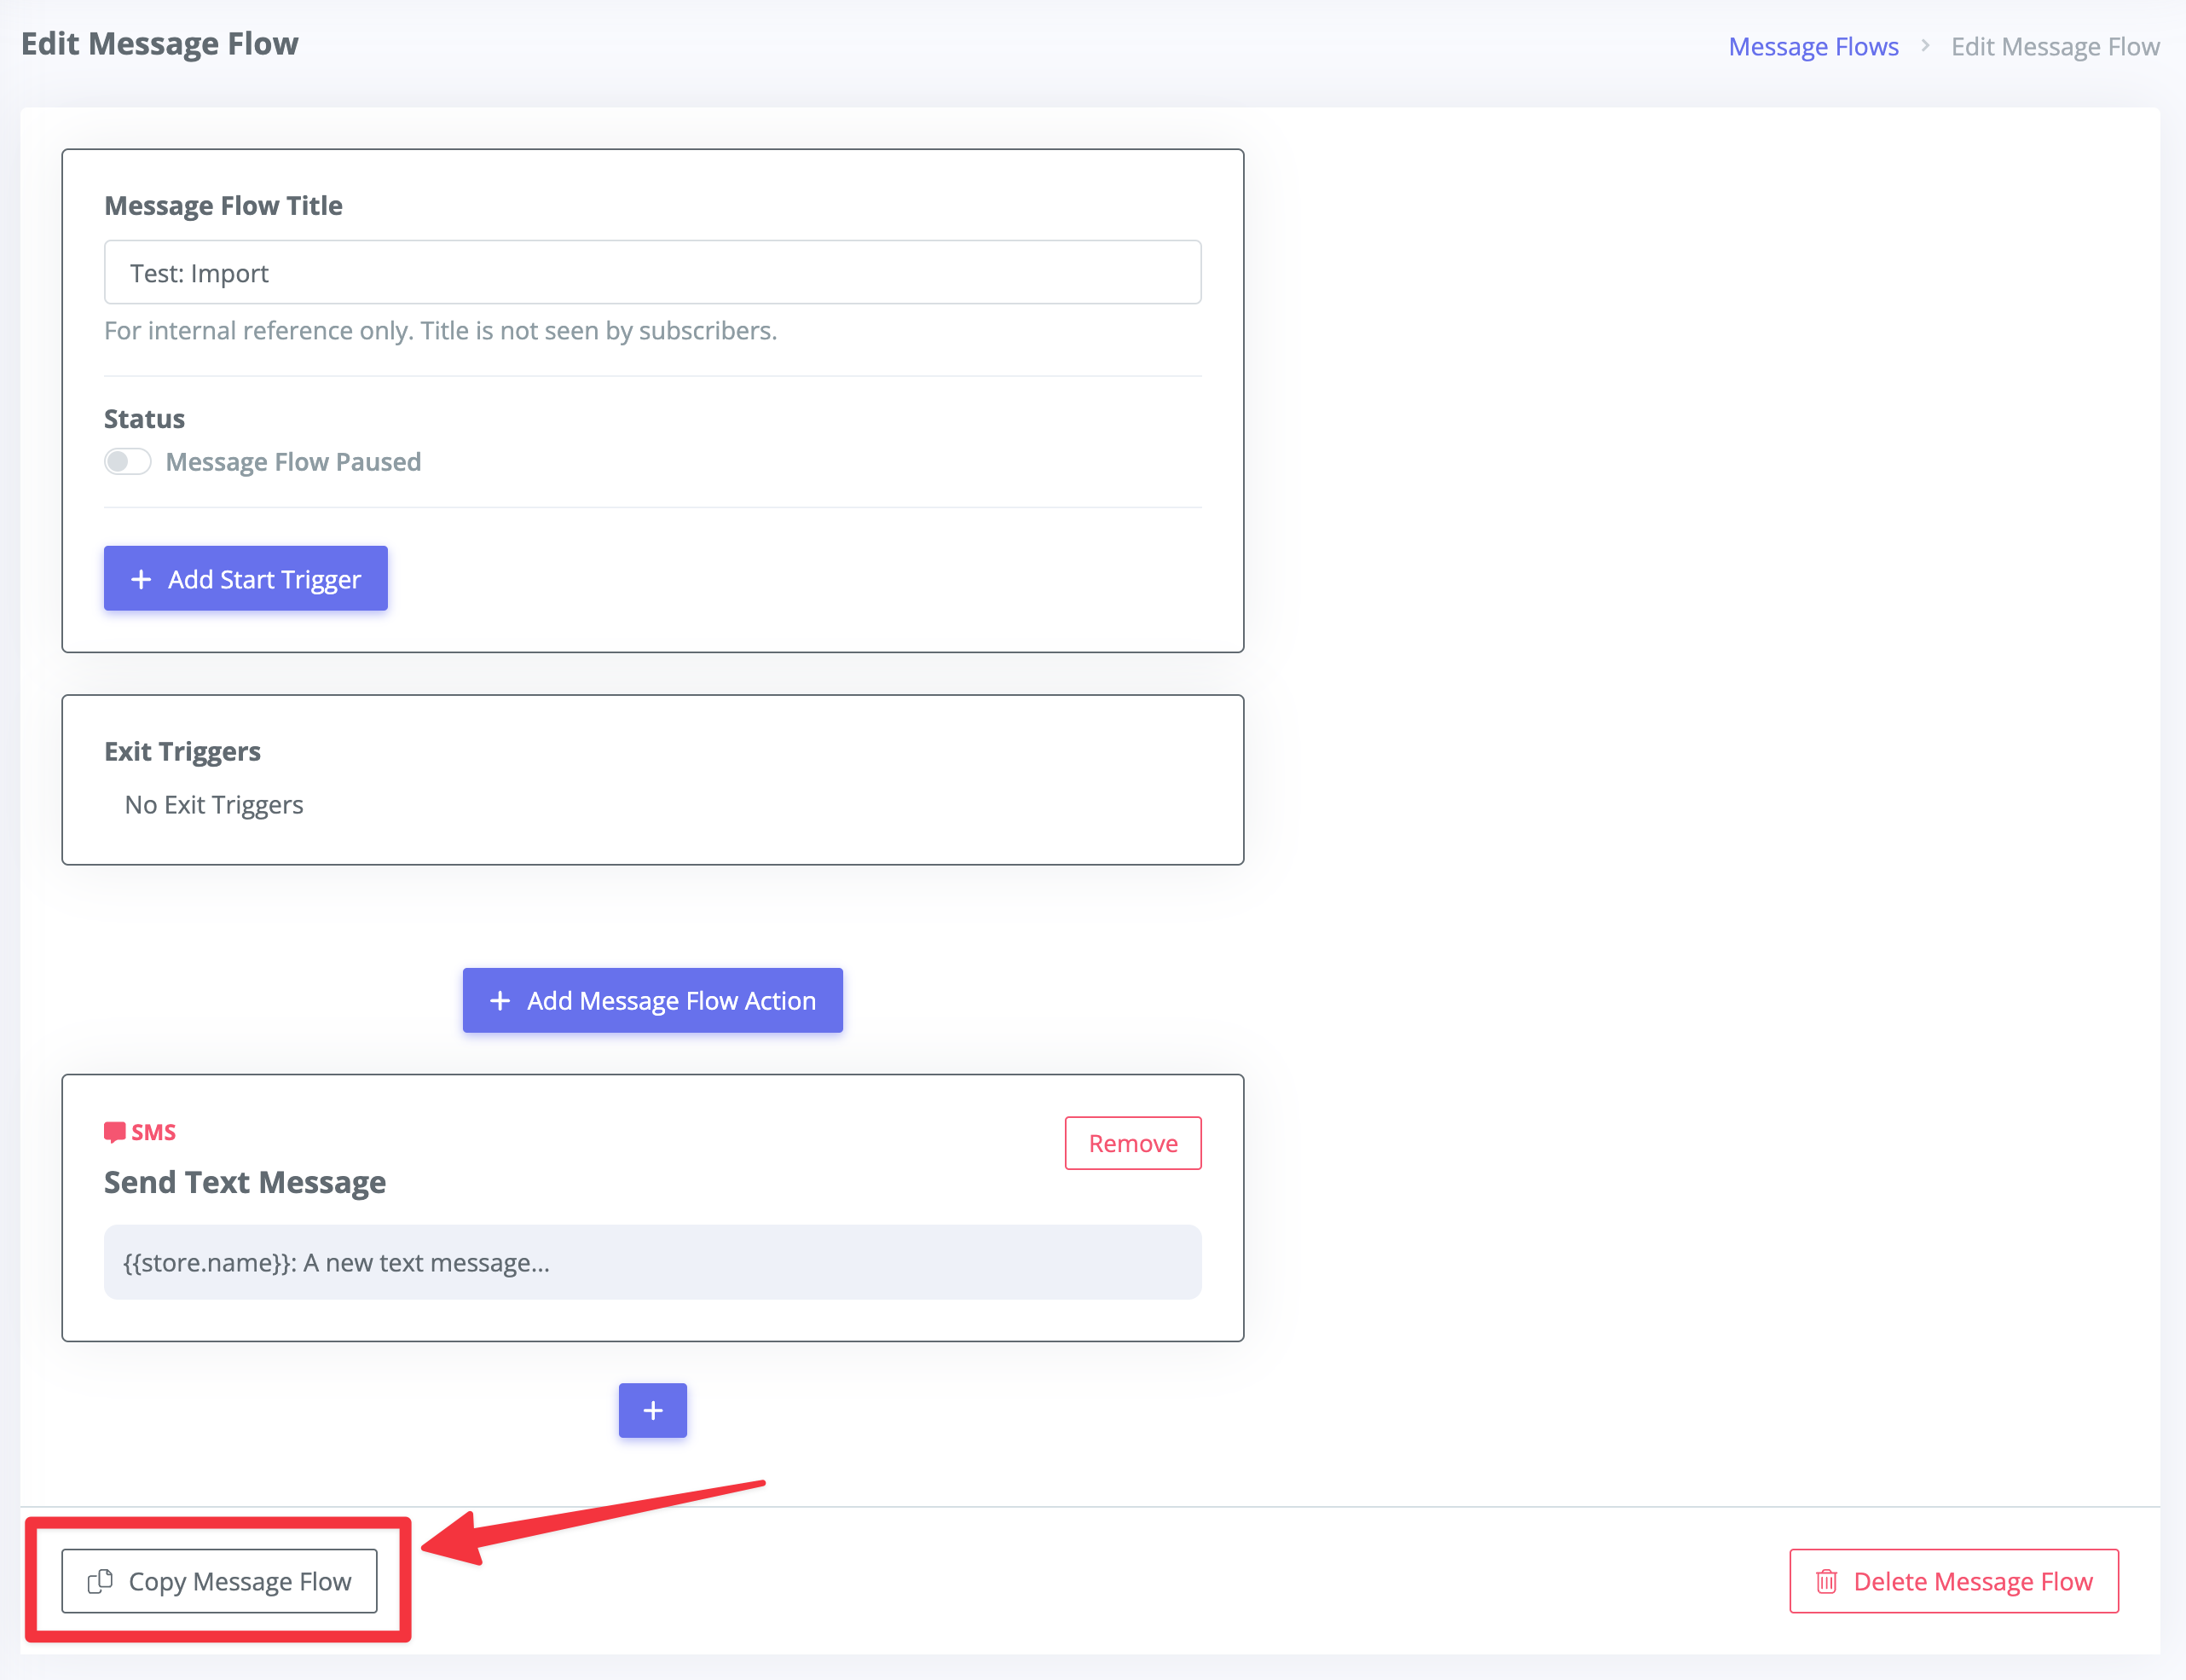Select the Edit Message Flow breadcrumb item

point(2054,45)
